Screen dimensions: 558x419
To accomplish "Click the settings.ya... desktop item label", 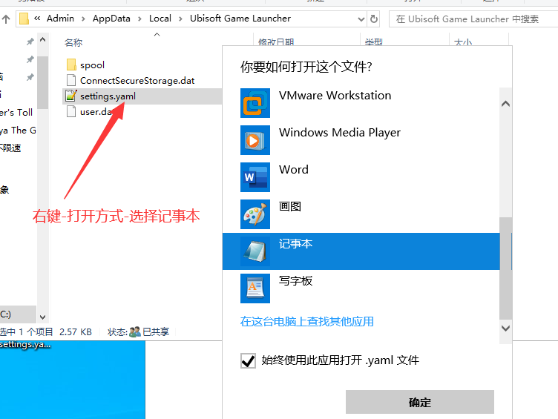I will click(x=25, y=344).
